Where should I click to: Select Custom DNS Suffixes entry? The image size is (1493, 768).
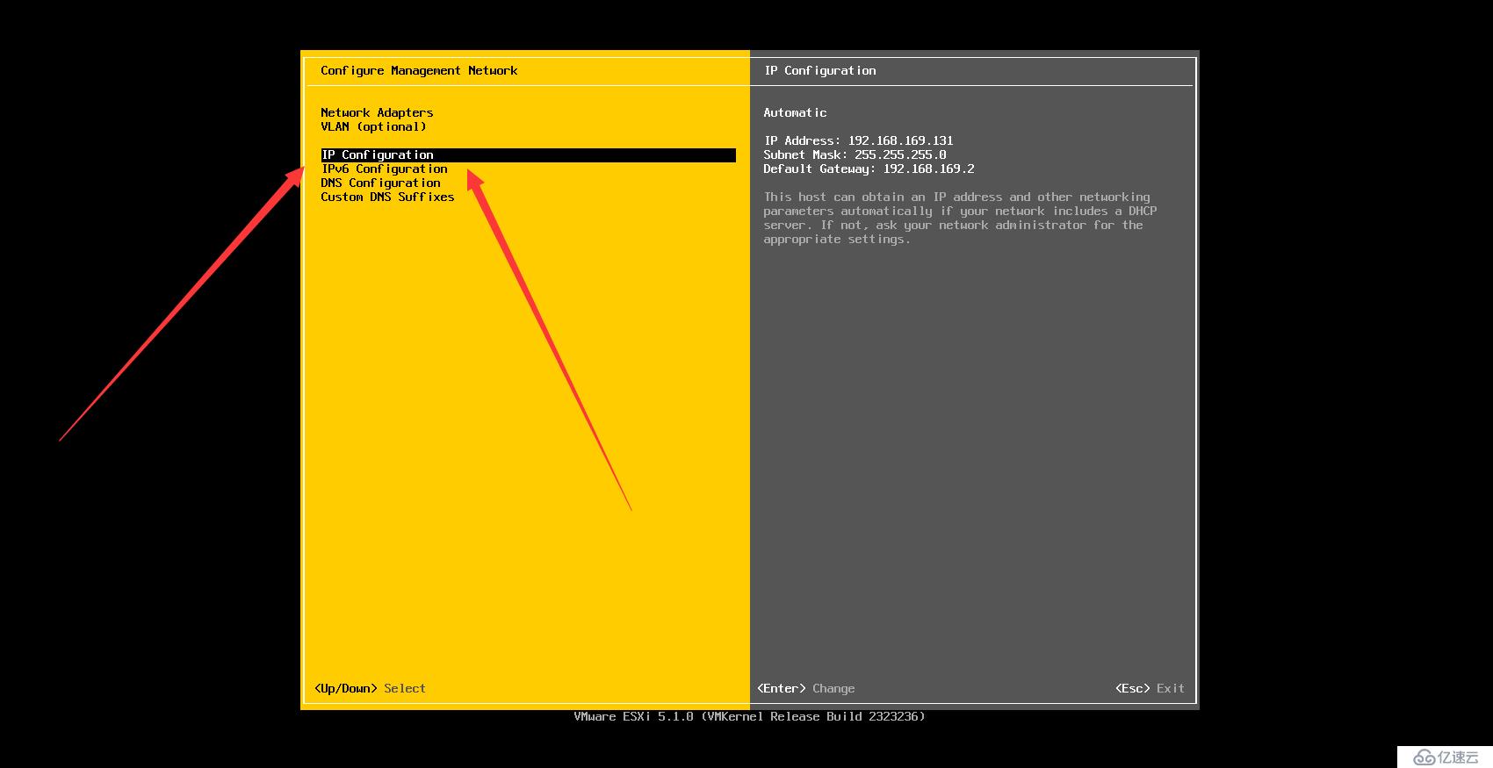pyautogui.click(x=387, y=197)
